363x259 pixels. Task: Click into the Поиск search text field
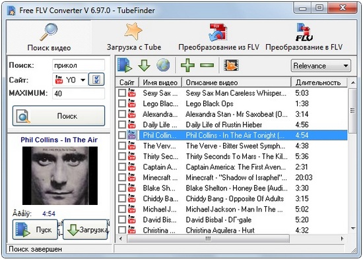pyautogui.click(x=79, y=65)
